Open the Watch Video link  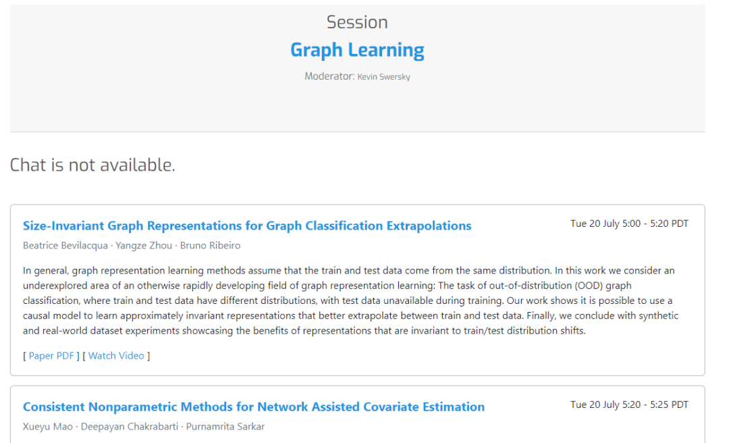[116, 356]
